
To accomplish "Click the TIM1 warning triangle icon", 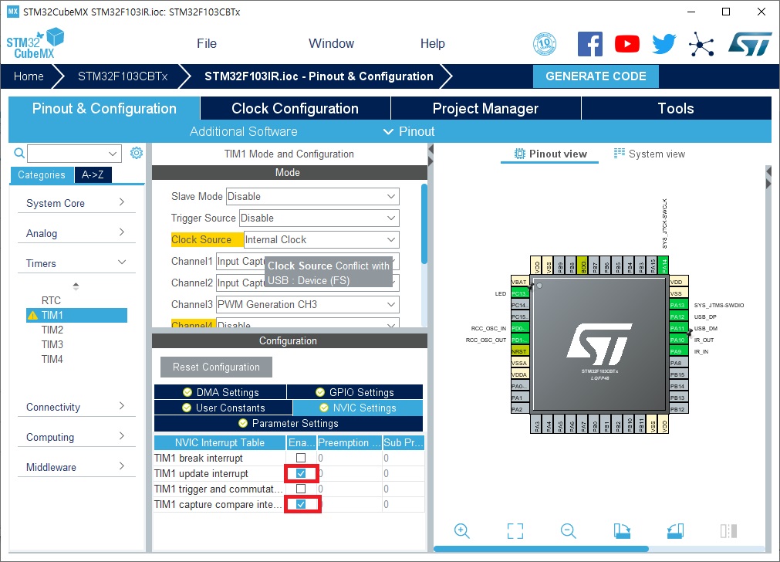I will point(33,315).
